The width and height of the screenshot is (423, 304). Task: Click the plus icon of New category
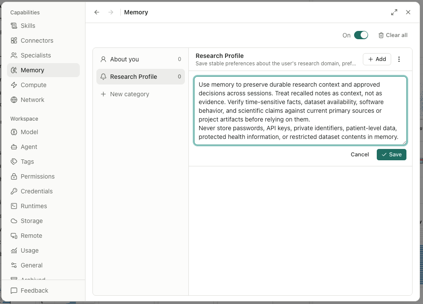point(103,94)
